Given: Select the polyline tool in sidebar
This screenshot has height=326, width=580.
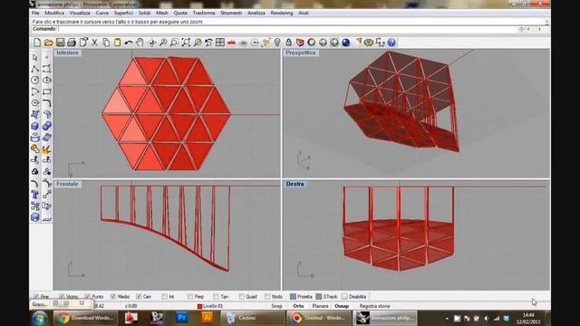Looking at the screenshot, I should coord(35,69).
